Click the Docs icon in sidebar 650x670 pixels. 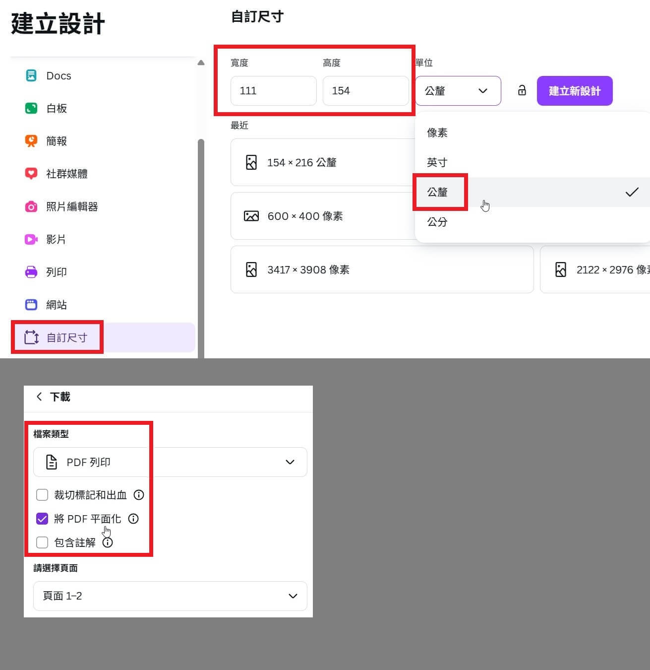pyautogui.click(x=31, y=76)
